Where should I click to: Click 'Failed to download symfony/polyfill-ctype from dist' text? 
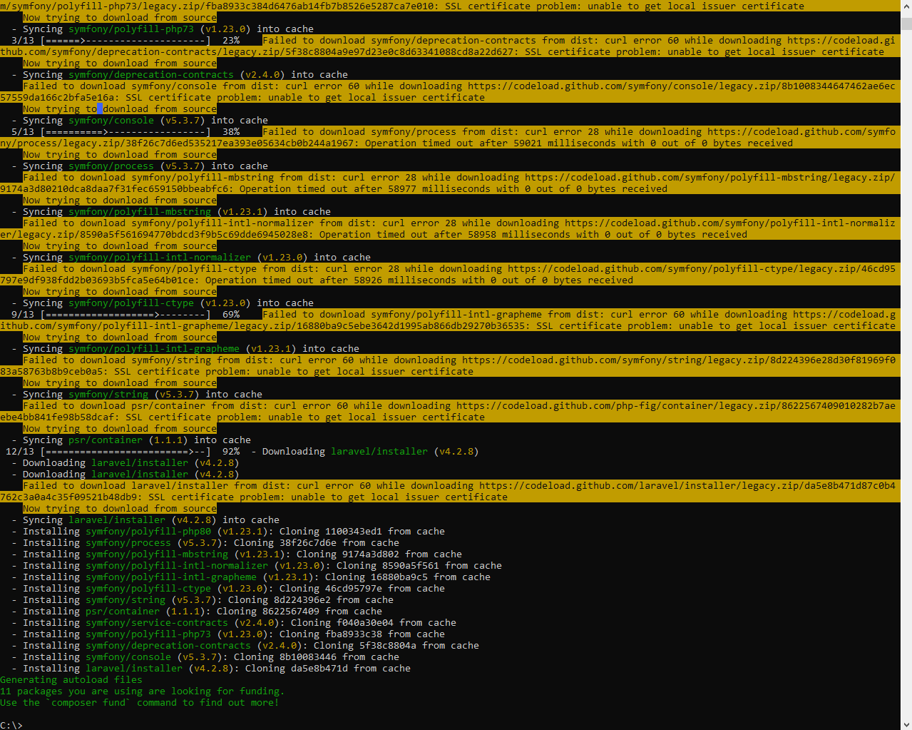pyautogui.click(x=171, y=269)
